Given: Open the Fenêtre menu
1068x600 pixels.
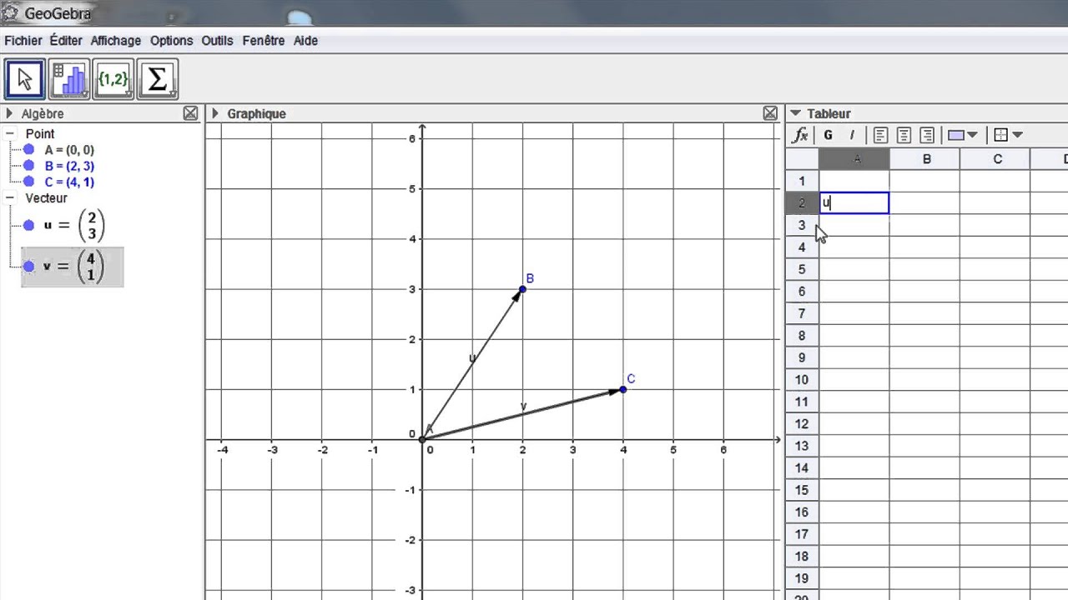Looking at the screenshot, I should (x=264, y=40).
